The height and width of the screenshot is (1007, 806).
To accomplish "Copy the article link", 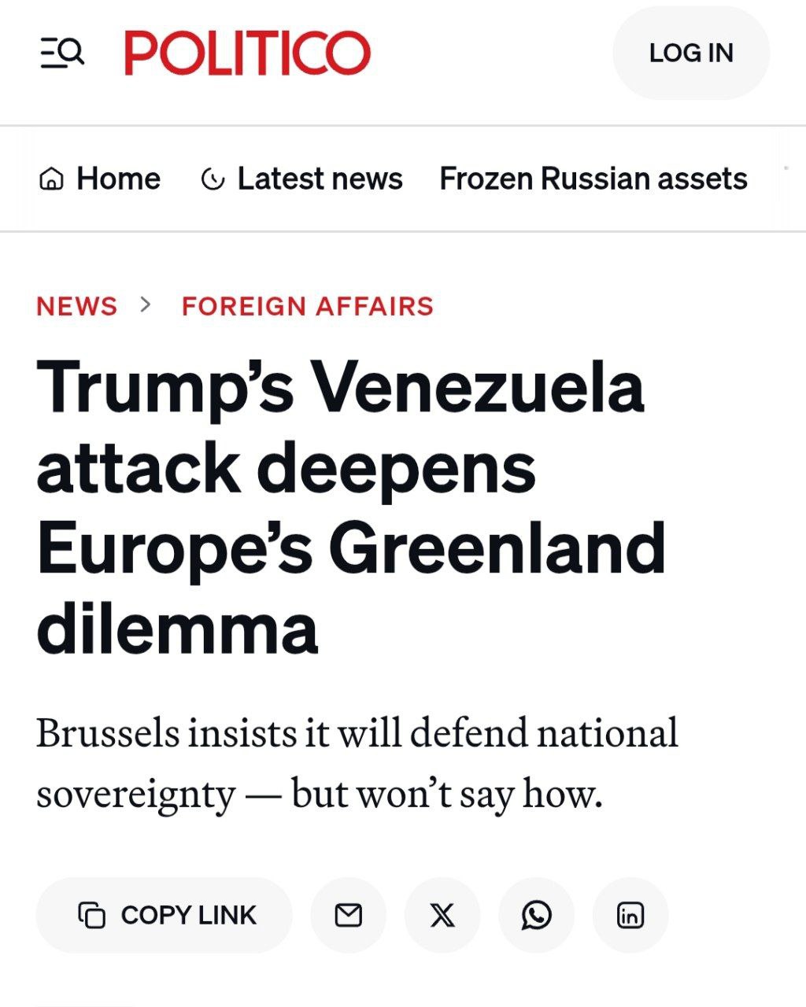I will pos(163,915).
